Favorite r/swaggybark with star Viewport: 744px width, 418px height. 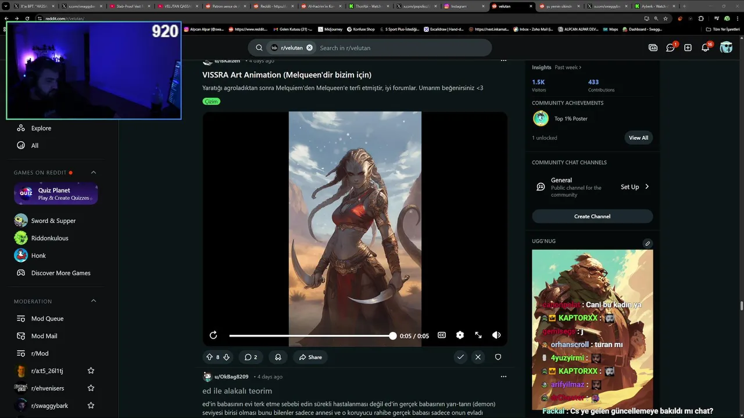(x=91, y=405)
